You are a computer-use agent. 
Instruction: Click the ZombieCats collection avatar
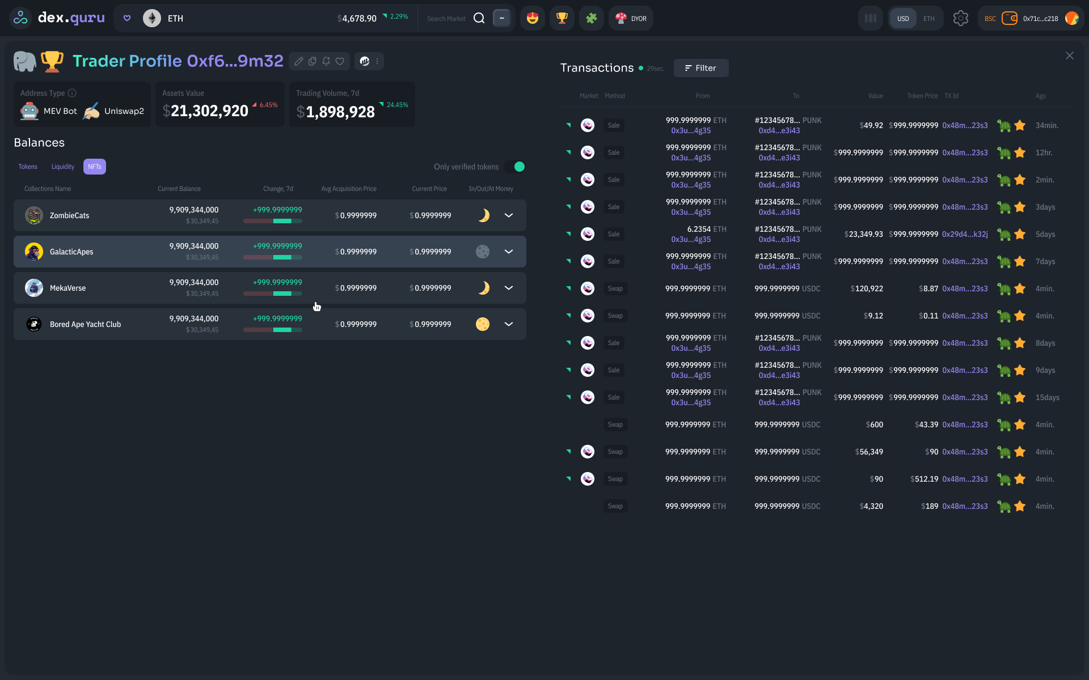[x=34, y=215]
